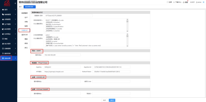Open the 下载中心 download icon
The image size is (206, 102).
point(174,2)
